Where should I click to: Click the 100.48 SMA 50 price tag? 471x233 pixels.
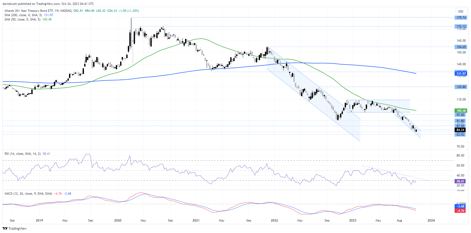click(461, 111)
